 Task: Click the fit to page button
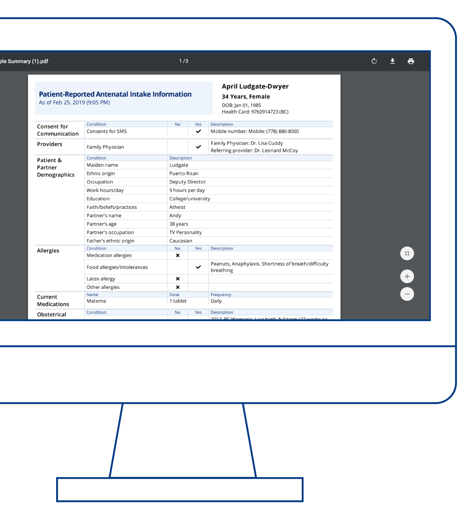point(407,254)
